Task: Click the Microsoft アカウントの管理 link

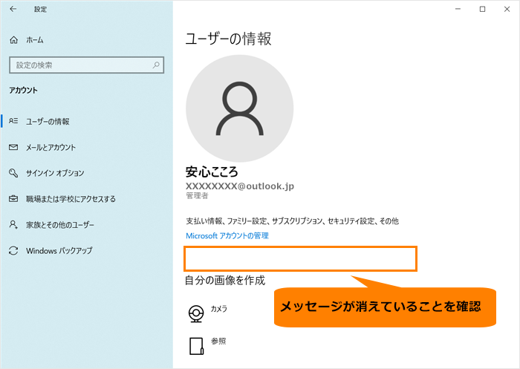Action: (227, 235)
